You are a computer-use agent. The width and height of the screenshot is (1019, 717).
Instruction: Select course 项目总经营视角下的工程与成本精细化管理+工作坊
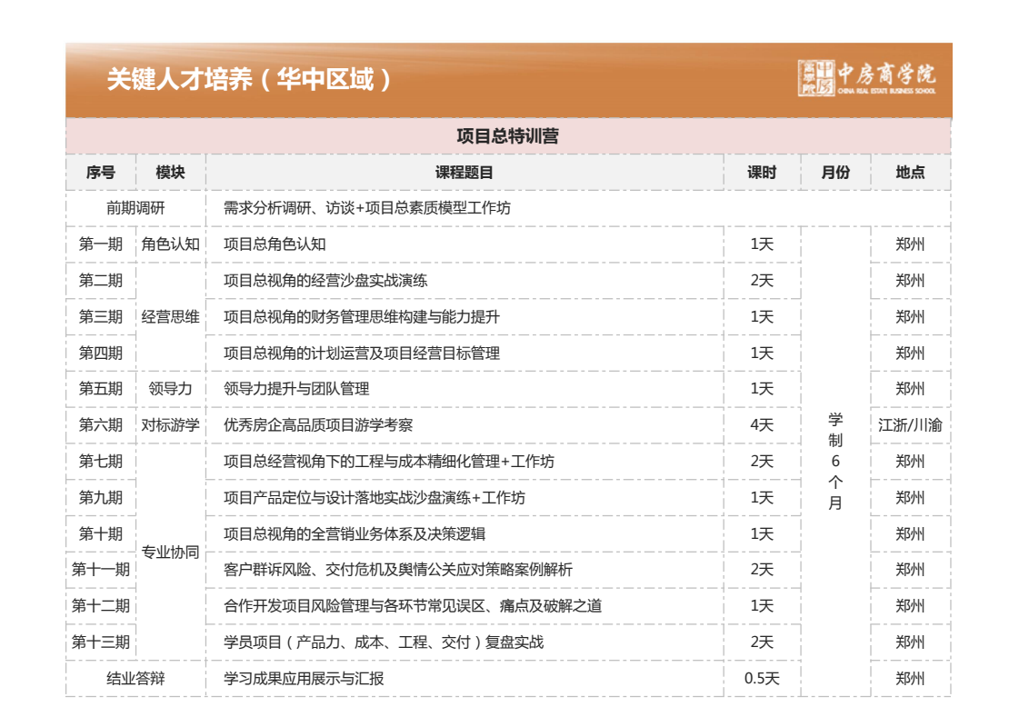pyautogui.click(x=389, y=461)
